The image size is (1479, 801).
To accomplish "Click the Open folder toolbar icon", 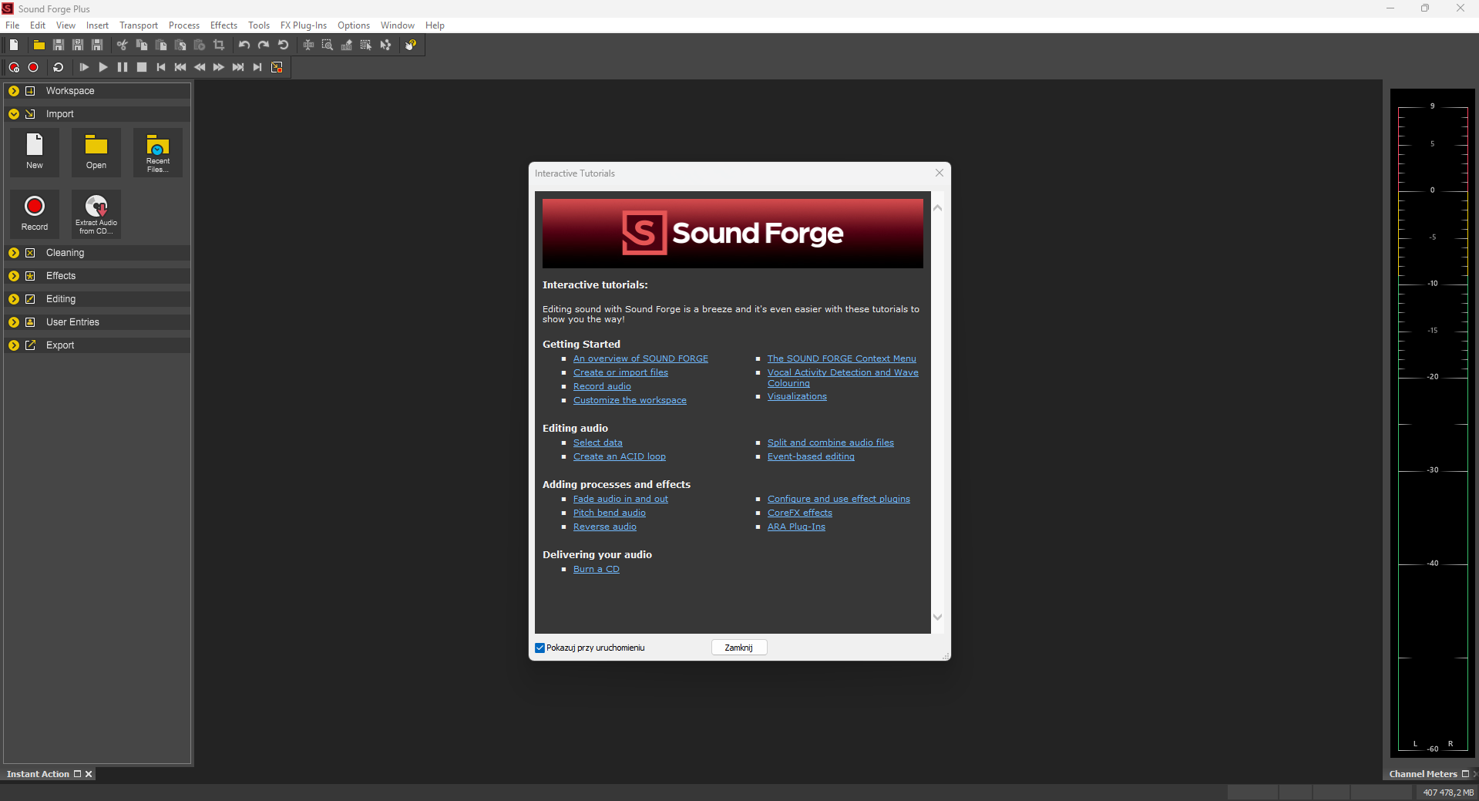I will [39, 45].
